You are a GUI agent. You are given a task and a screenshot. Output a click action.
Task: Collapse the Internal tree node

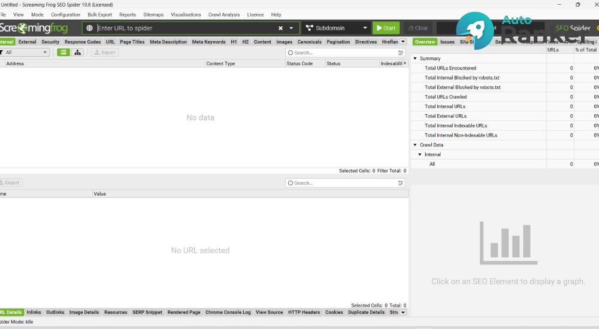coord(420,154)
